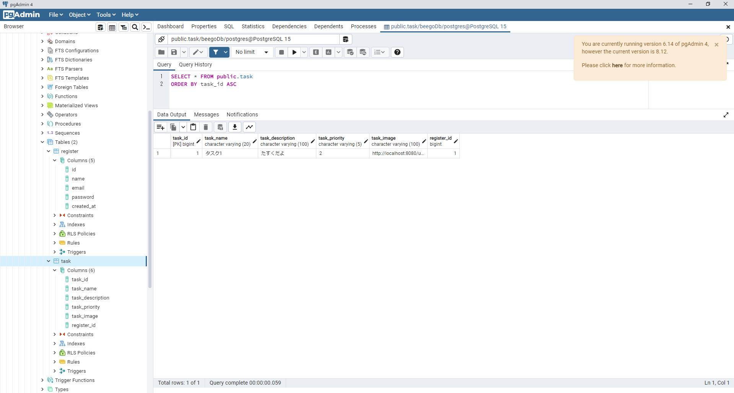
Task: Click pencil icon on task_description column
Action: coord(313,141)
